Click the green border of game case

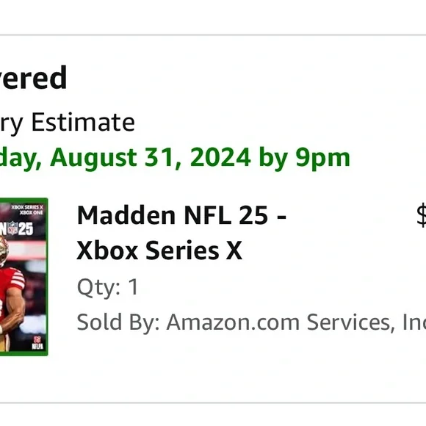click(x=47, y=277)
